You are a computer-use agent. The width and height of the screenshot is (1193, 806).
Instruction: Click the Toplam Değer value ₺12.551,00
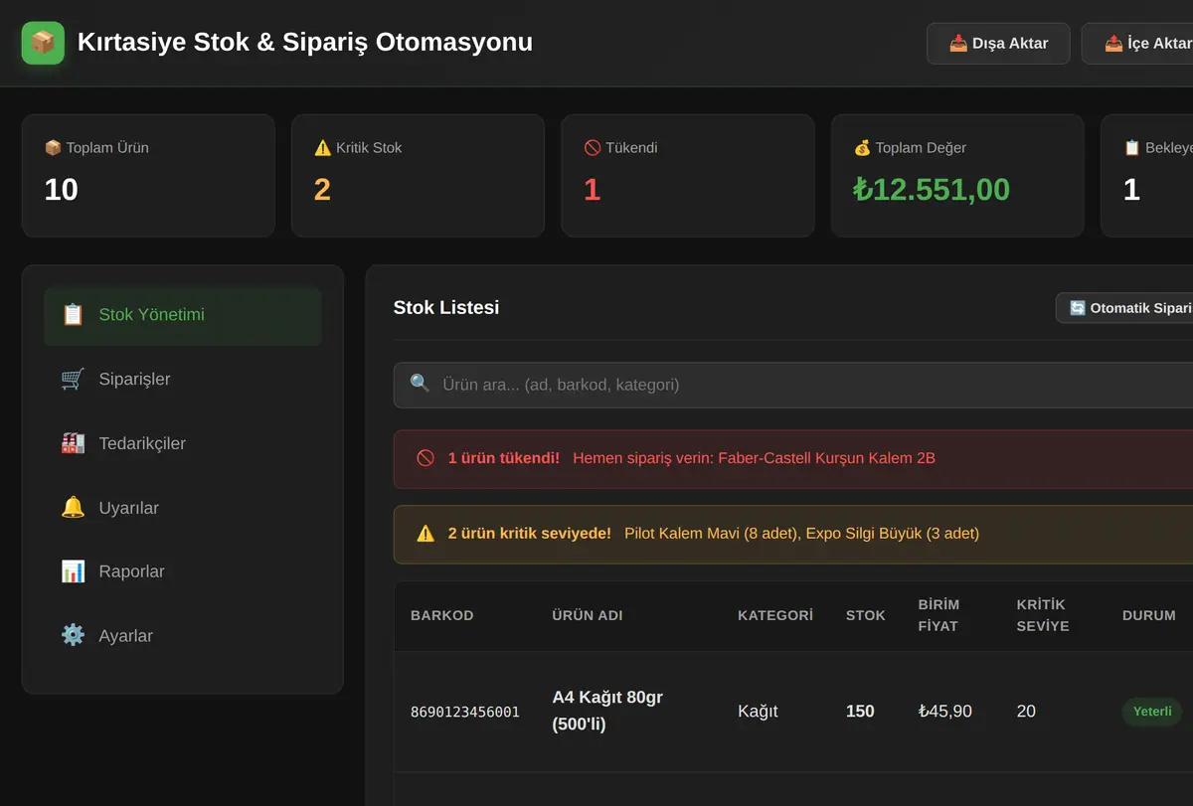pos(932,190)
